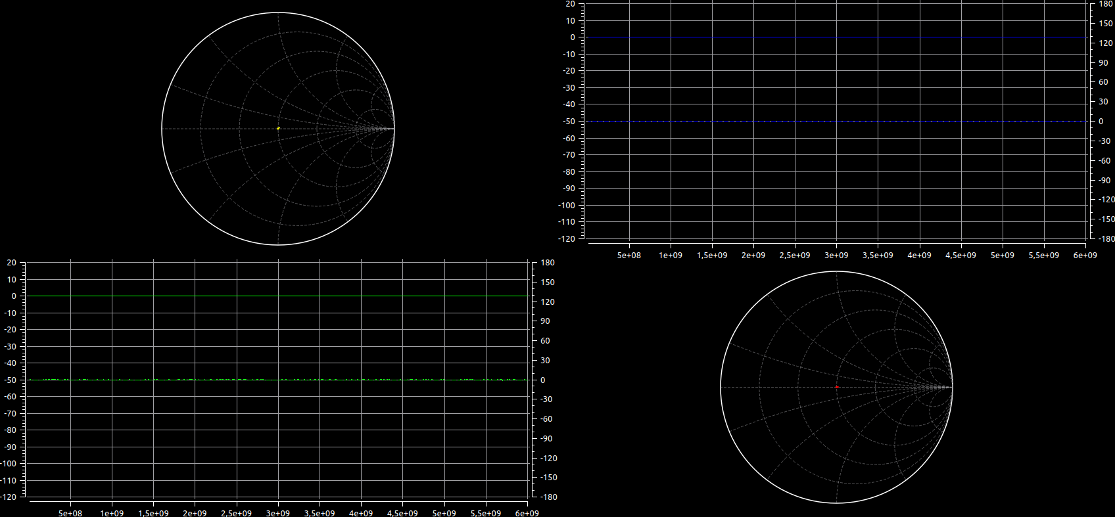Click '2e+09' on the green-trace plot's frequency axis
This screenshot has width=1115, height=517.
[x=195, y=514]
